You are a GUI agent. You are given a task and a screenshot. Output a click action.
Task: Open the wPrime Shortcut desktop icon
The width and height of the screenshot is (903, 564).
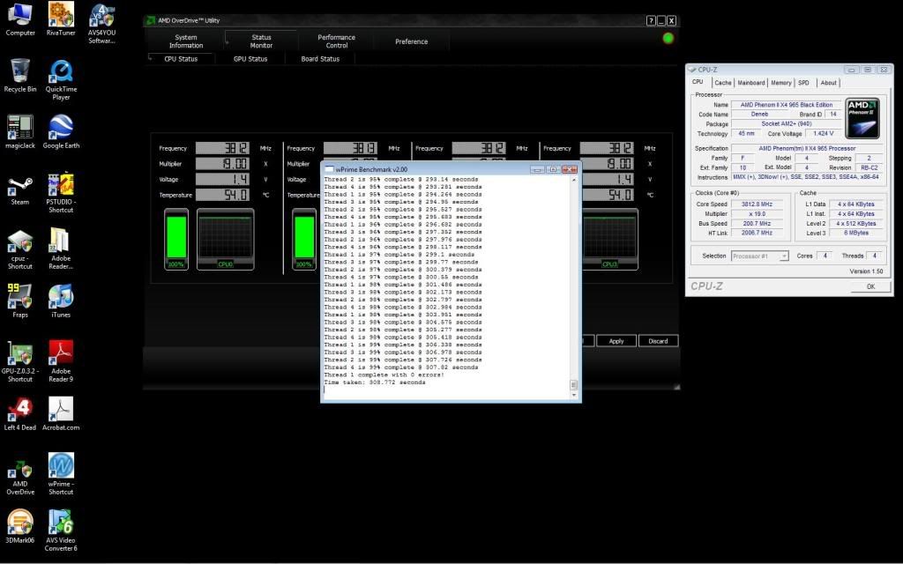pos(61,473)
